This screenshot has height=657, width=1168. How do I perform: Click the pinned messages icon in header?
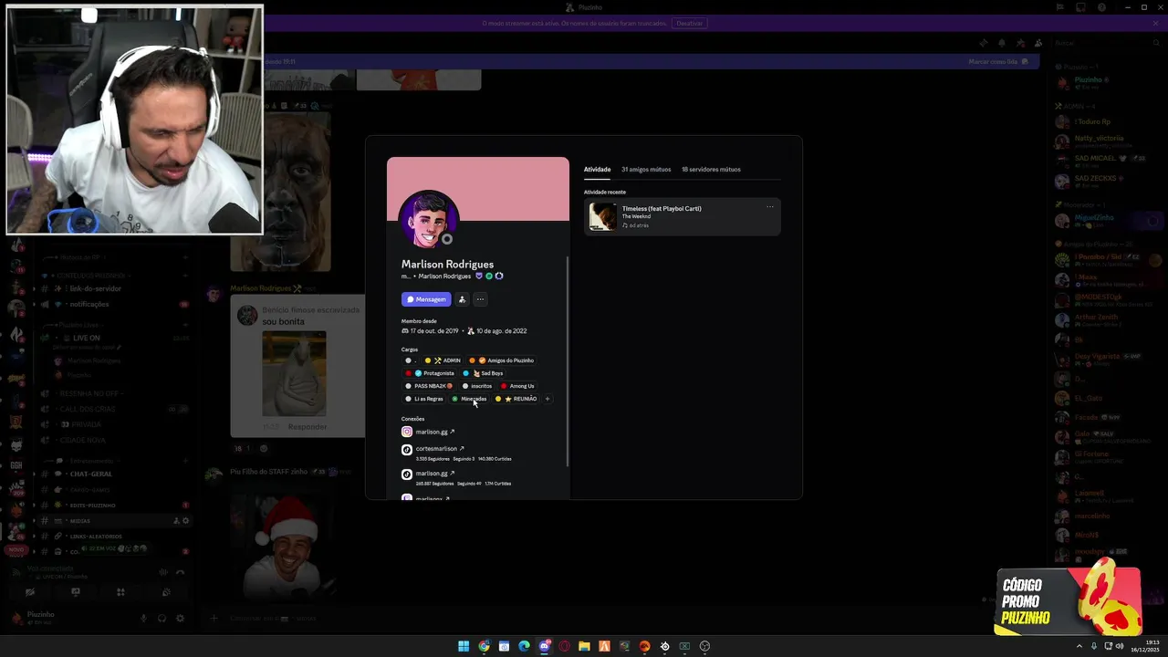click(x=1020, y=43)
